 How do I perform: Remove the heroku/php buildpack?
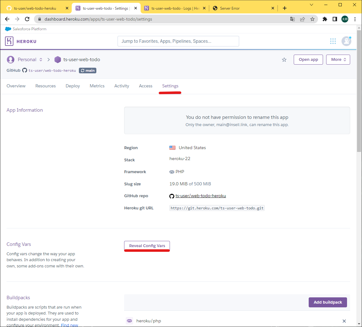coord(344,321)
